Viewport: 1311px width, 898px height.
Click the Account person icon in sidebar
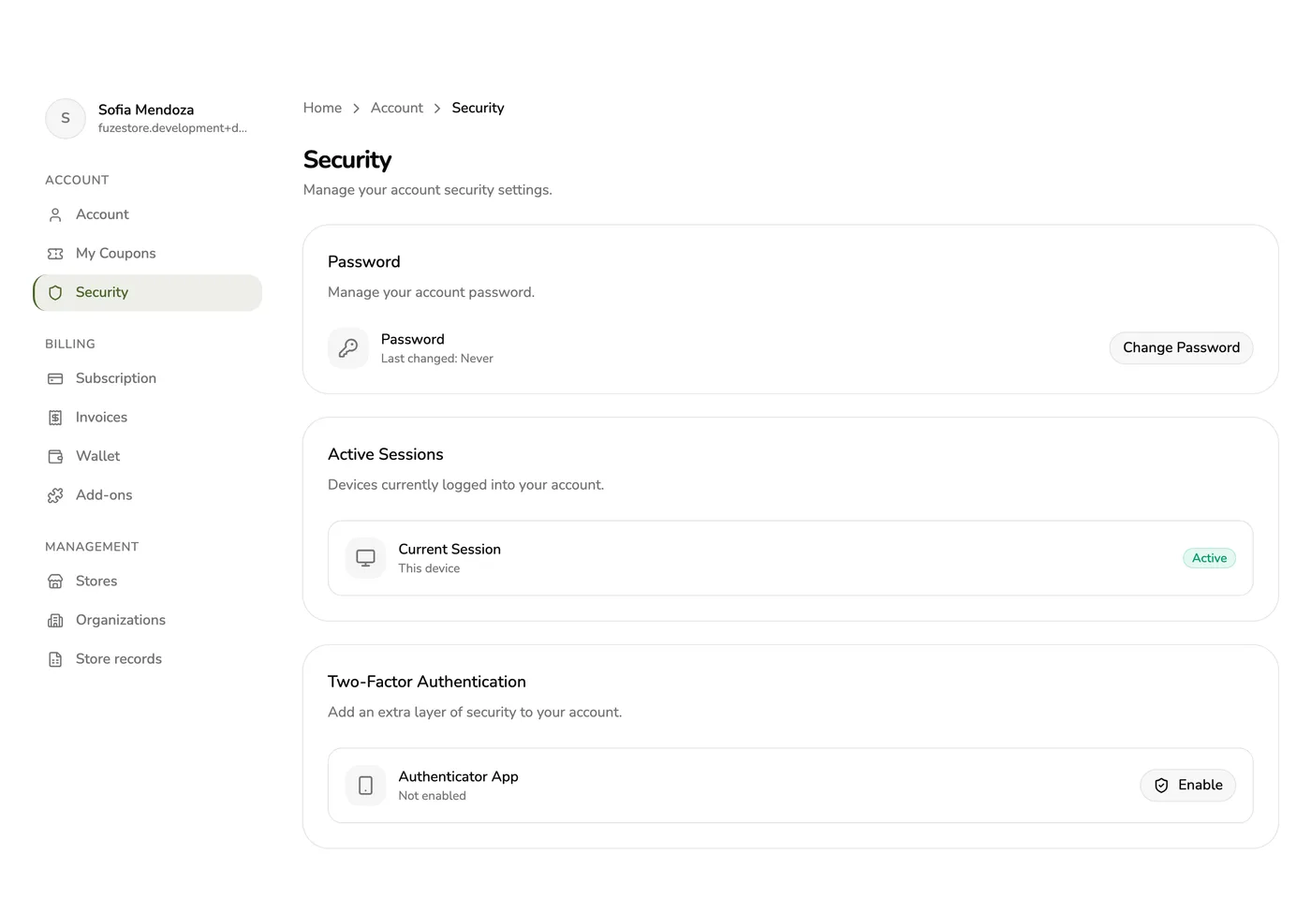tap(55, 214)
